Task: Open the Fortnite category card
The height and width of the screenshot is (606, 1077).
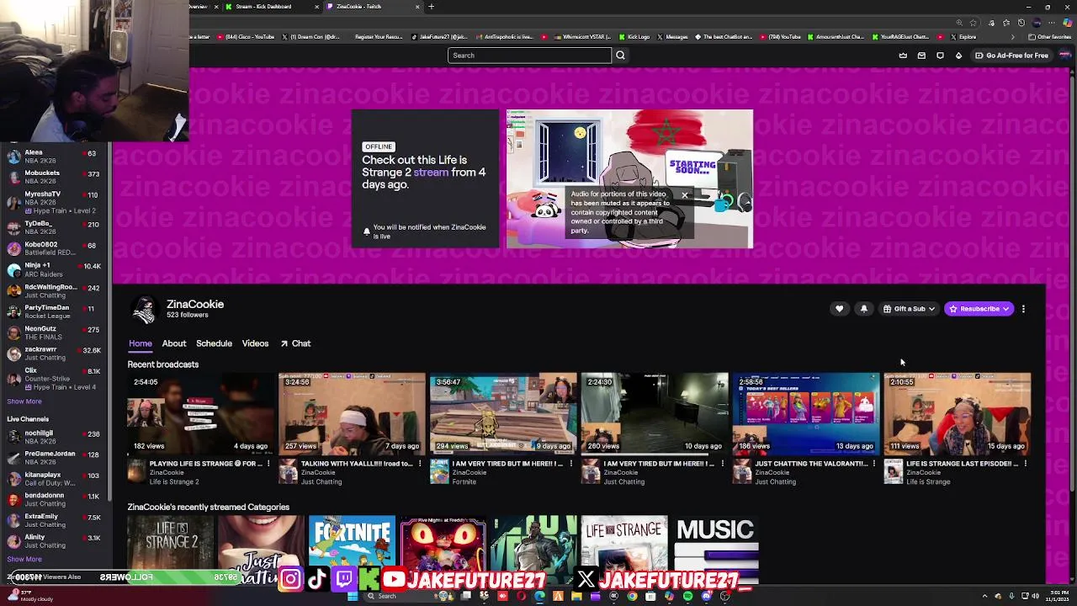Action: coord(352,550)
